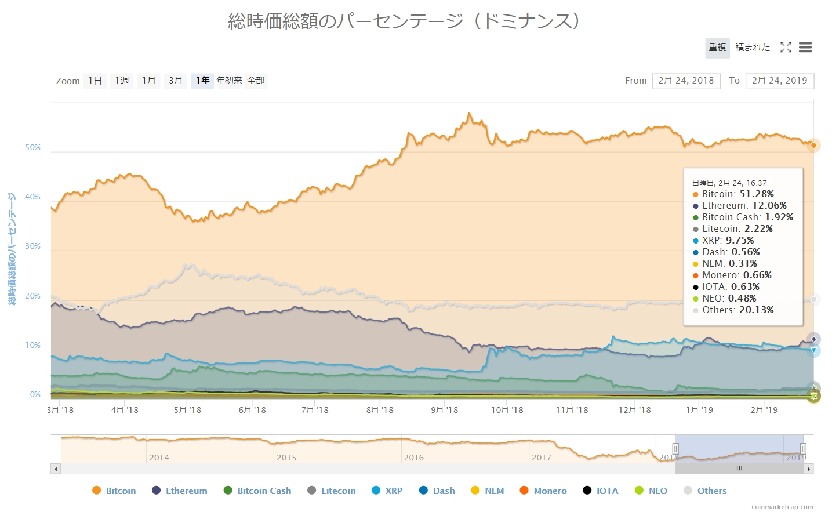The width and height of the screenshot is (832, 519).
Task: Click the navigator scrollbar right arrow
Action: pyautogui.click(x=809, y=469)
